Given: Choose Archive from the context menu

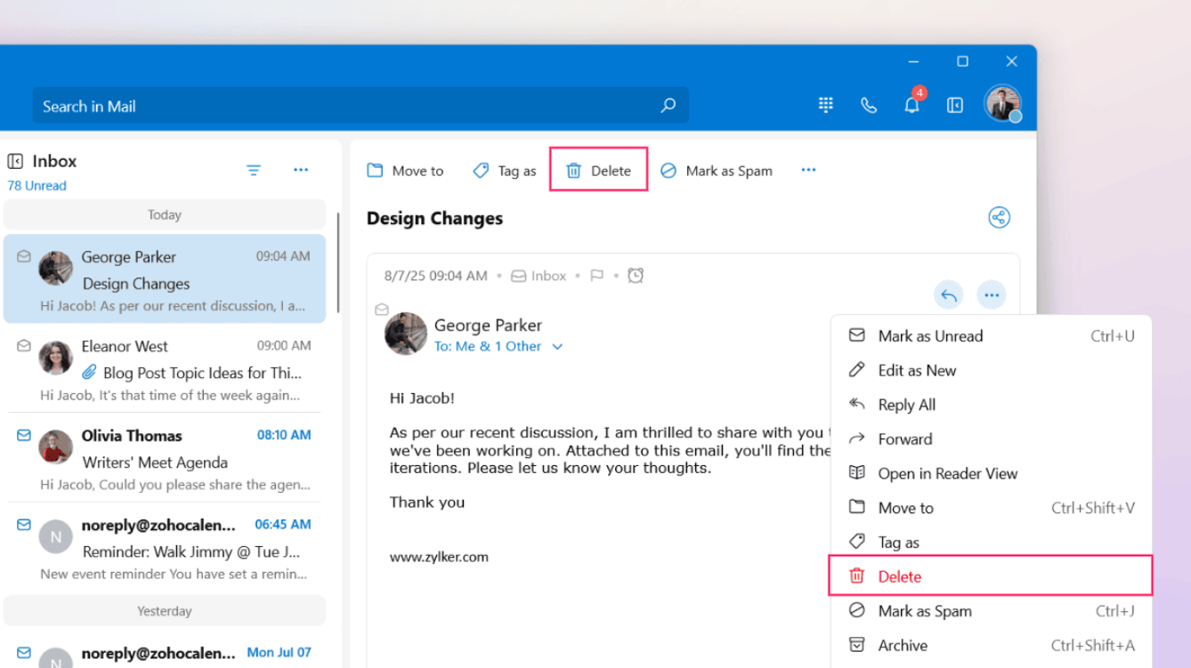Looking at the screenshot, I should tap(903, 646).
